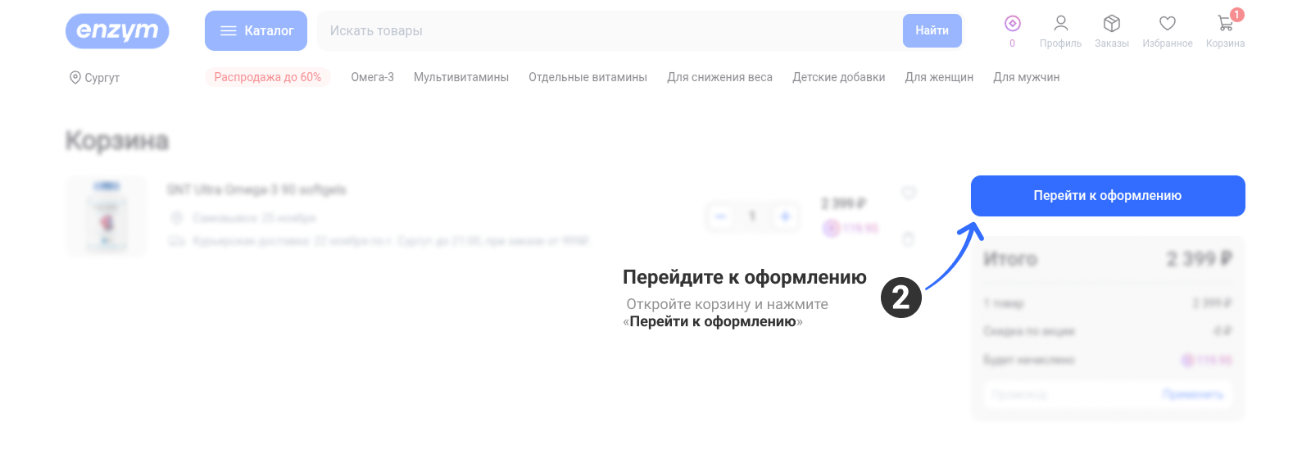
Task: Open the Каталог menu
Action: [x=256, y=31]
